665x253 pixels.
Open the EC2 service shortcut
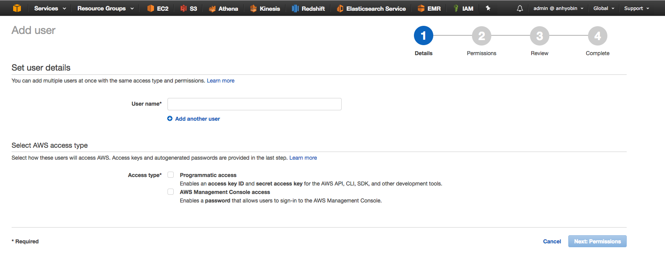click(158, 8)
